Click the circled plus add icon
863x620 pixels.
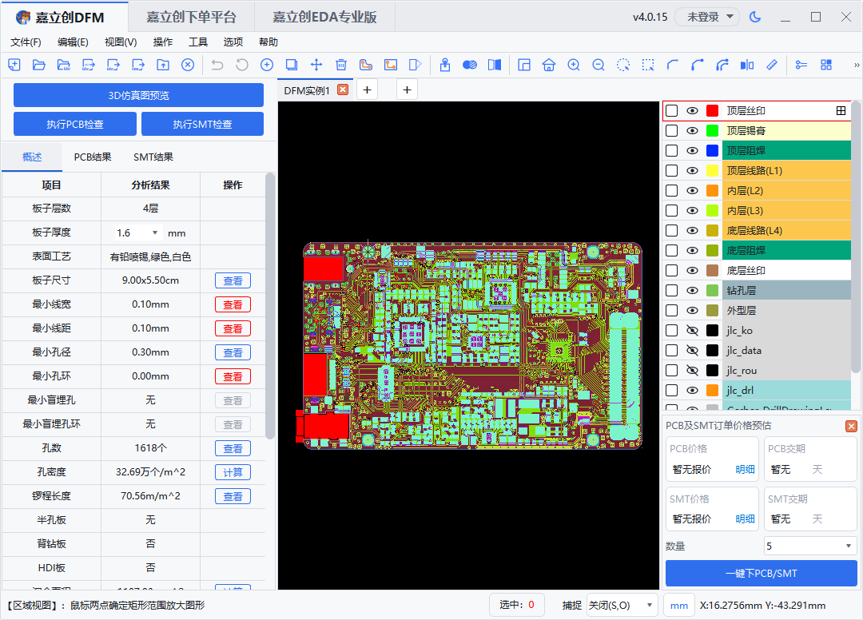point(267,65)
